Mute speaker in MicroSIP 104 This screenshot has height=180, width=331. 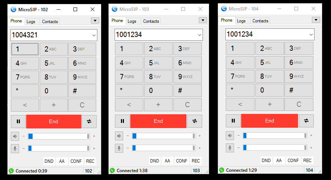[x=230, y=135]
